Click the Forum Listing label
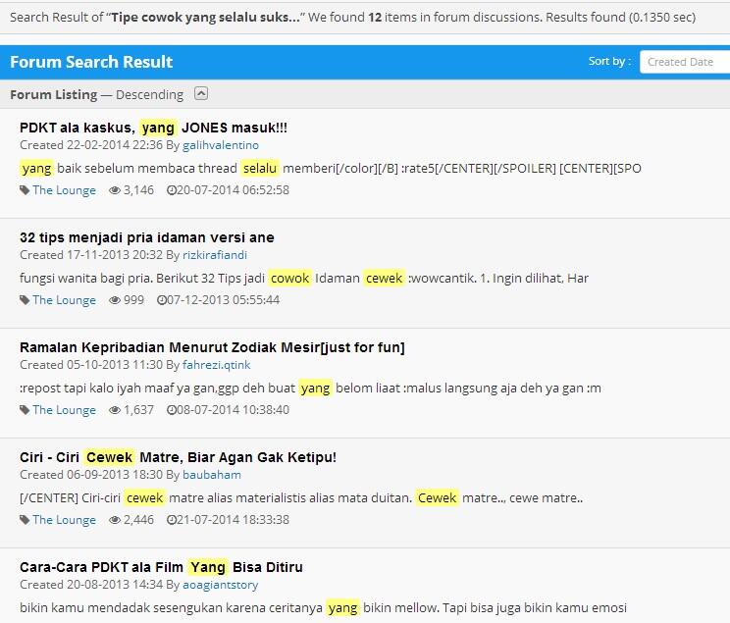 tap(54, 94)
